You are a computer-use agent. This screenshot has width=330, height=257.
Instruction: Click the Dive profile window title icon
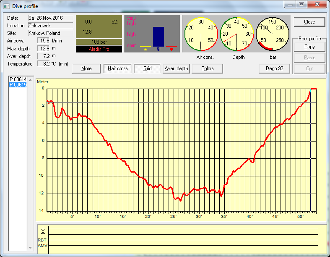click(7, 6)
